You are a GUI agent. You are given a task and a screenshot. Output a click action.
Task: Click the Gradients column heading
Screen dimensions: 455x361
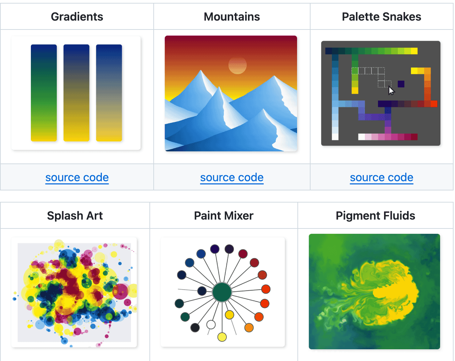(x=77, y=17)
